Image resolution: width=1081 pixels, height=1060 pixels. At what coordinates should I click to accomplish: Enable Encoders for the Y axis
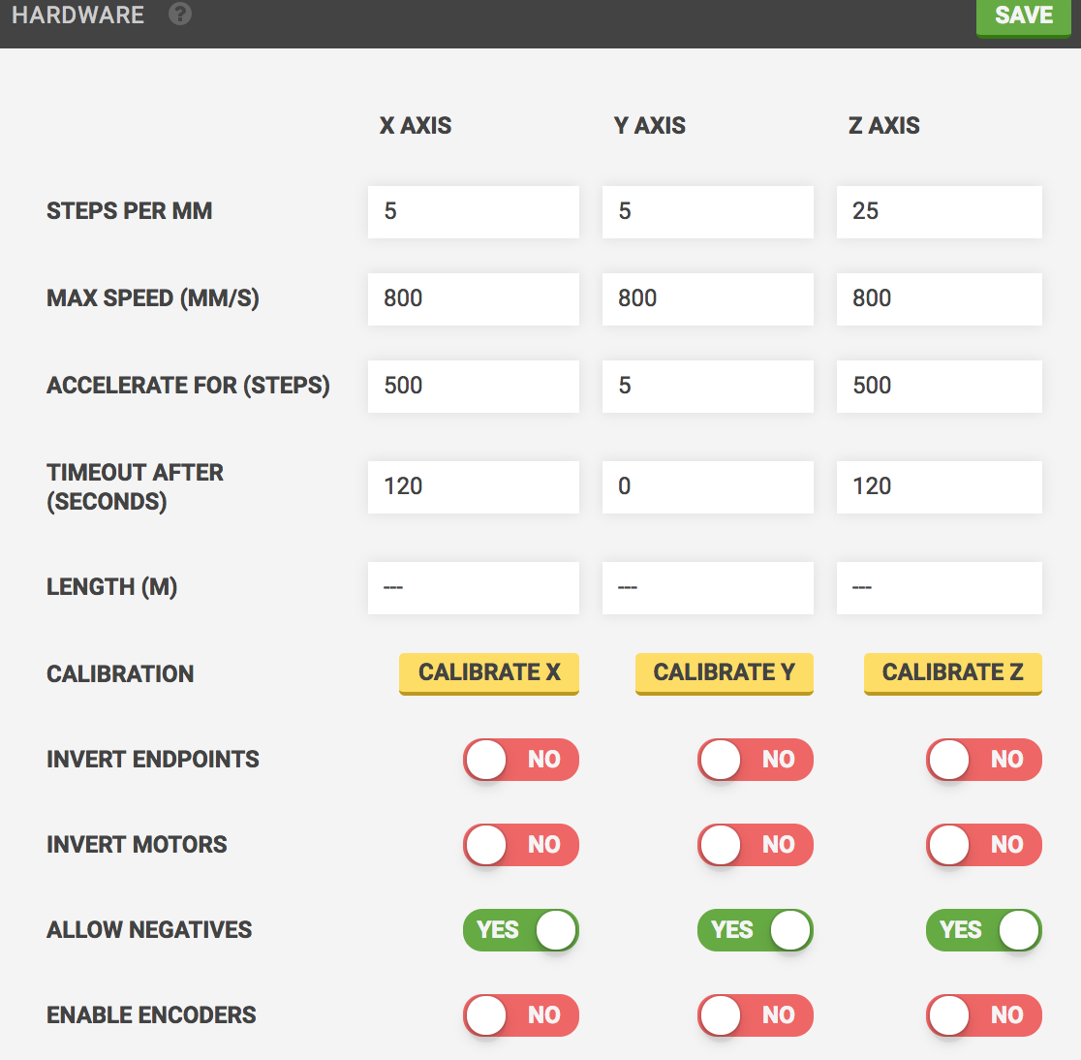click(x=756, y=1015)
